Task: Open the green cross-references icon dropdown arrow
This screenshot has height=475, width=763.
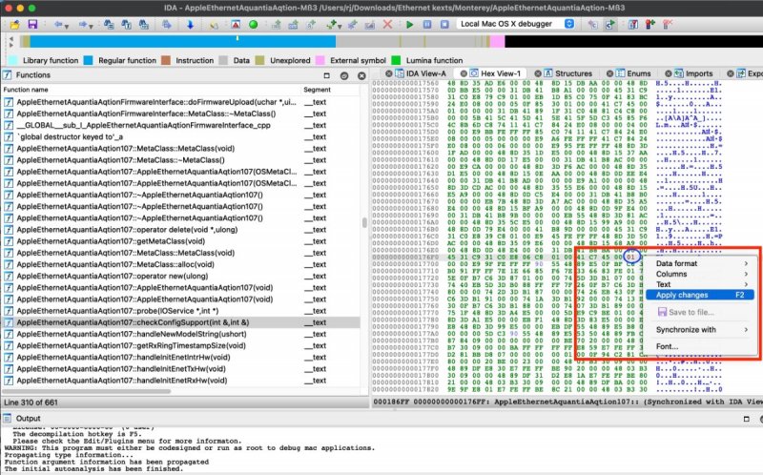Action: [340, 26]
